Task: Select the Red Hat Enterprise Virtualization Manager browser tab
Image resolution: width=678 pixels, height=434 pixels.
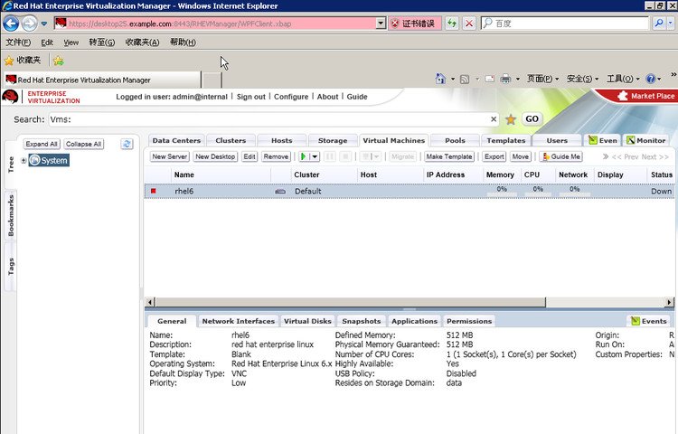Action: point(102,80)
